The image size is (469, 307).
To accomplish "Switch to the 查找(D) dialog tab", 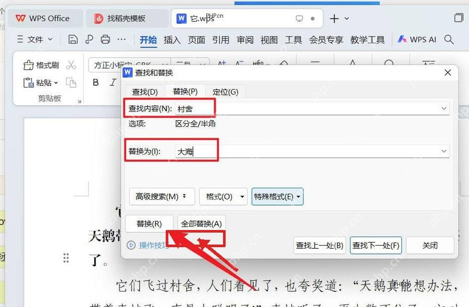I will pyautogui.click(x=145, y=92).
